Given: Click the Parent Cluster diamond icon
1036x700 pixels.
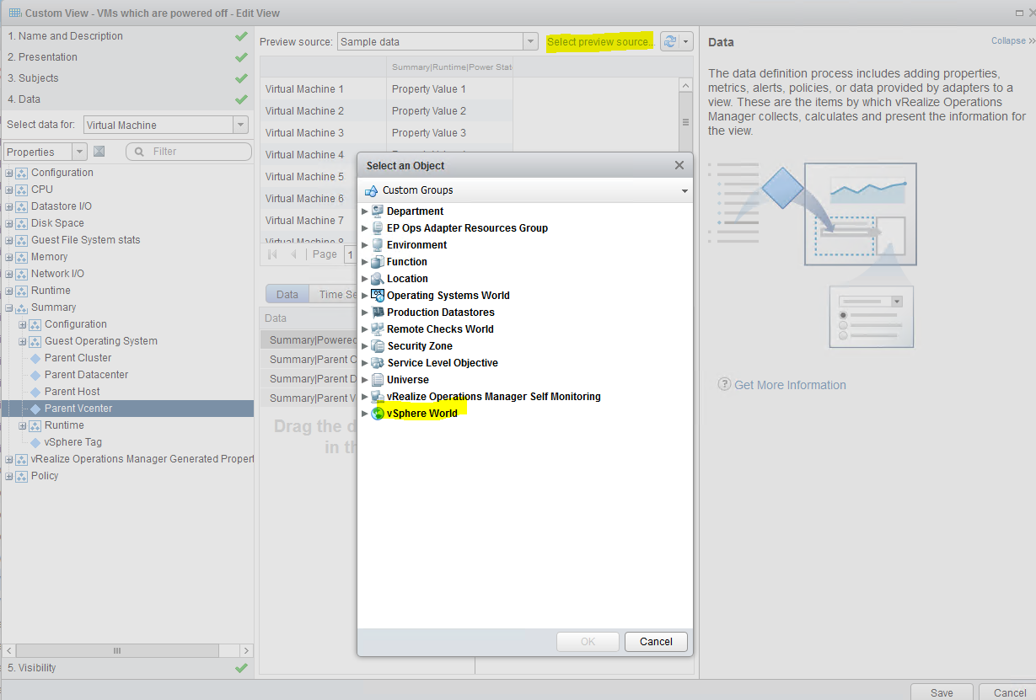Looking at the screenshot, I should 35,358.
